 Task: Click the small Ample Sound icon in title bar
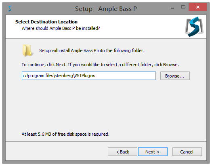[x=10, y=8]
